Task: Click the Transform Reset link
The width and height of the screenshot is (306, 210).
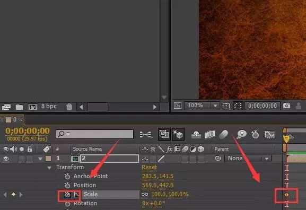Action: (x=150, y=167)
